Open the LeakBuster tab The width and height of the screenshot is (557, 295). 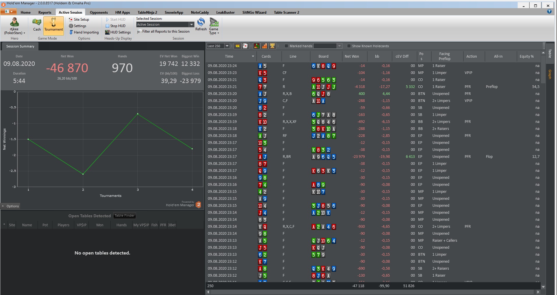225,12
